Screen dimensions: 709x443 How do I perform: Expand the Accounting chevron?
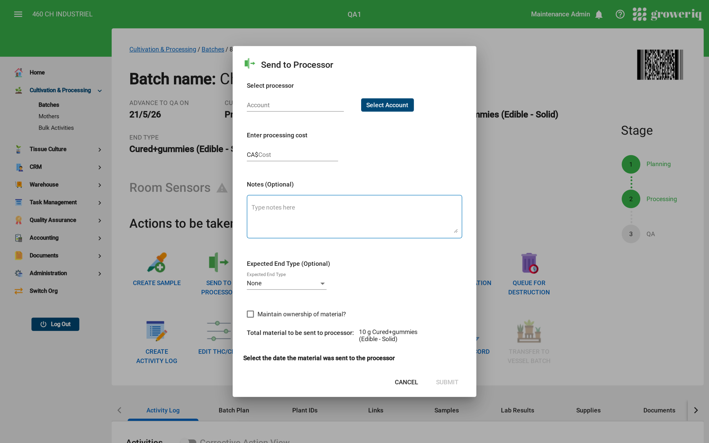coord(100,238)
